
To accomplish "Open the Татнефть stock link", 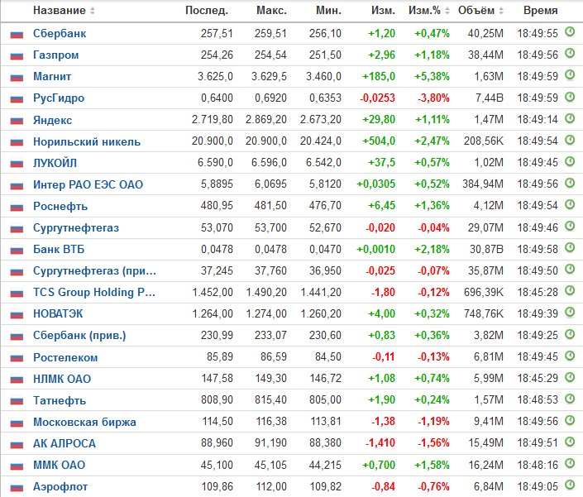I will (60, 400).
